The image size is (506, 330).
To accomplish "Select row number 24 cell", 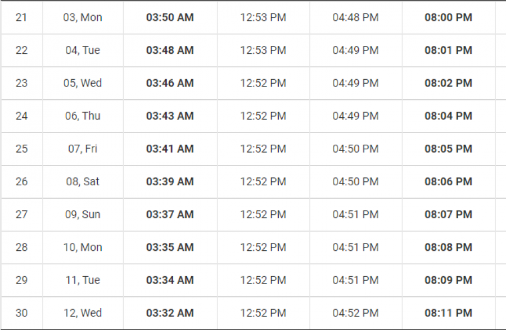I will [x=21, y=116].
